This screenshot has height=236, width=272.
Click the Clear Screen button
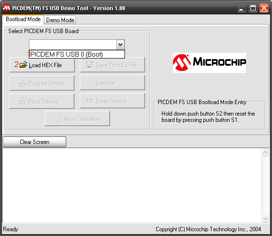point(34,142)
